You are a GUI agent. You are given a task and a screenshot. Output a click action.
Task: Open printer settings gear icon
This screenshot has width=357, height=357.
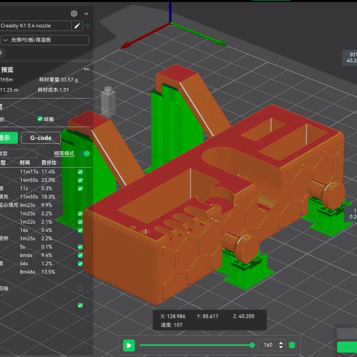74,14
